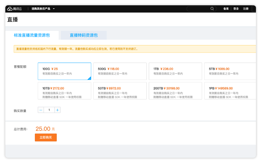Click the Tencent Cloud logo
261x163 pixels.
[15, 9]
